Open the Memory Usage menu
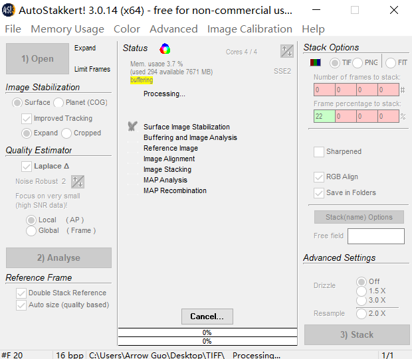 click(67, 29)
